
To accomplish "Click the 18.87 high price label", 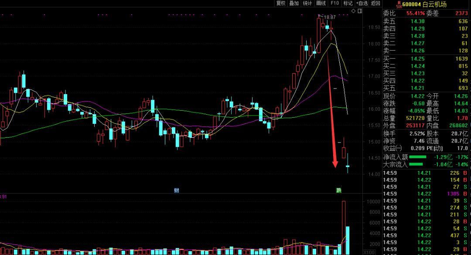I will pos(330,17).
